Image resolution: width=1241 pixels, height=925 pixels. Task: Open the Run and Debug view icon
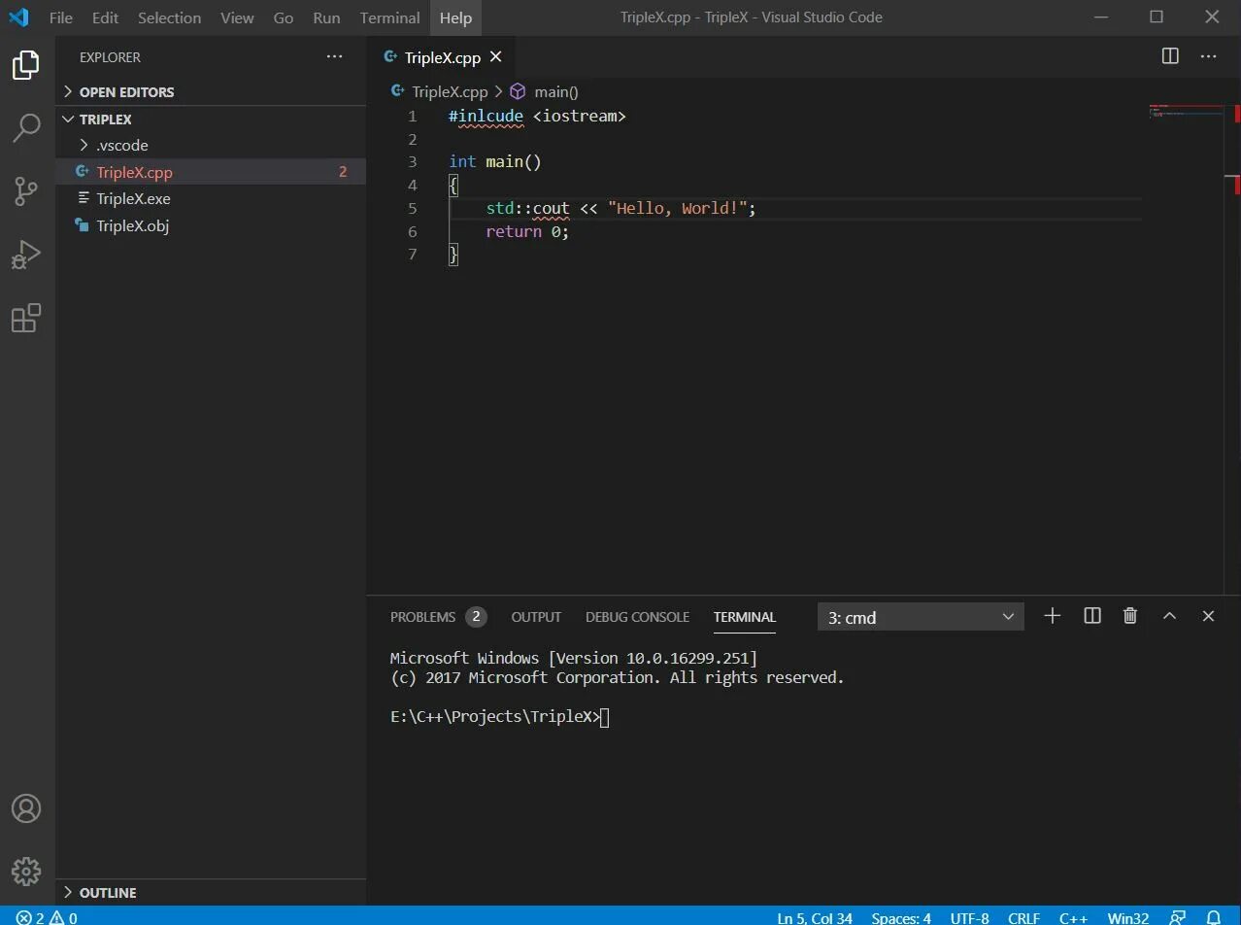pos(26,255)
